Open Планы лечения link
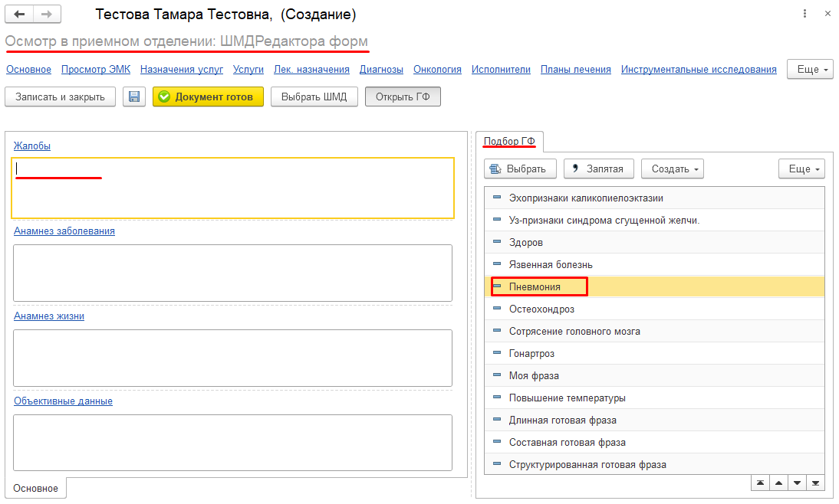This screenshot has height=504, width=839. (576, 70)
